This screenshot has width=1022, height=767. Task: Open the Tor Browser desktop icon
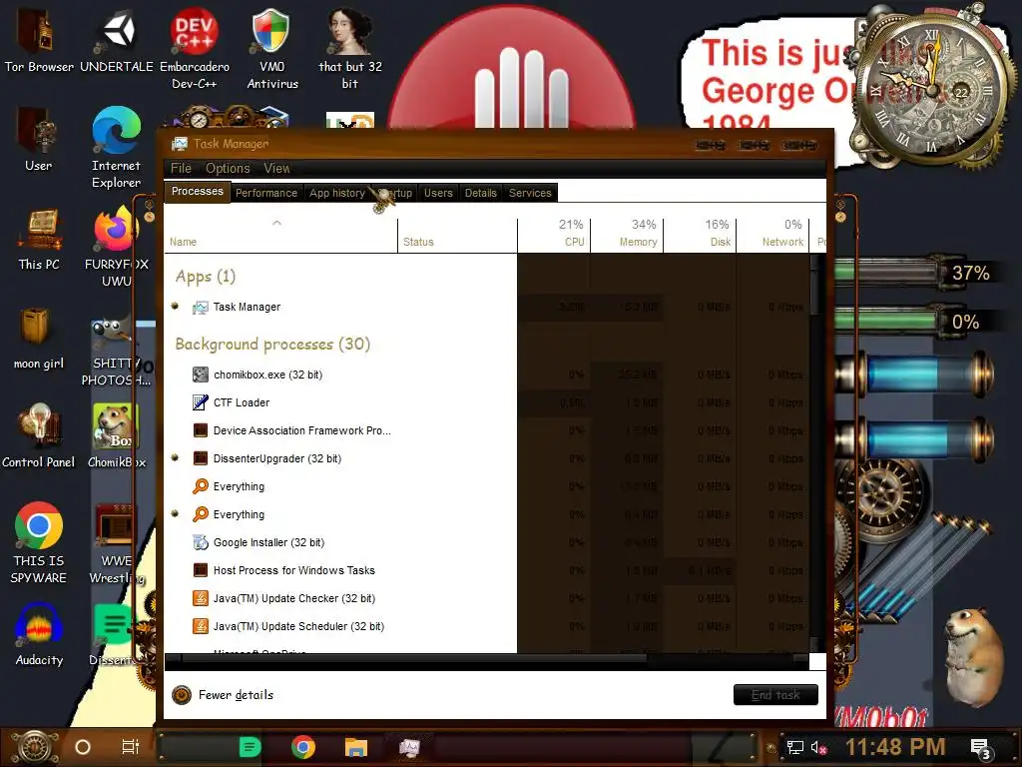click(x=39, y=39)
